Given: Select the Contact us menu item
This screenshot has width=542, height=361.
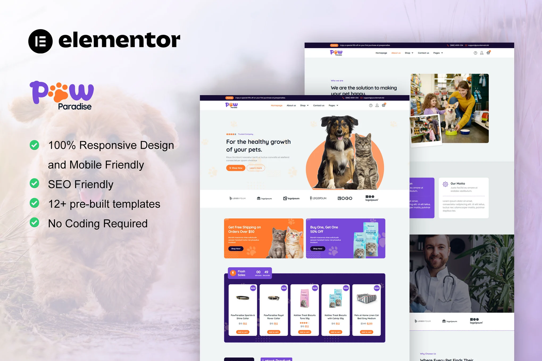Looking at the screenshot, I should pyautogui.click(x=318, y=105).
